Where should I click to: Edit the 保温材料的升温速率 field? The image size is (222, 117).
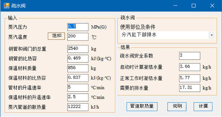click(78, 97)
